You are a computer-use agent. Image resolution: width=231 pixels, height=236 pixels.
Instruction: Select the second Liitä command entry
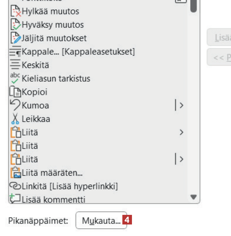coord(30,146)
